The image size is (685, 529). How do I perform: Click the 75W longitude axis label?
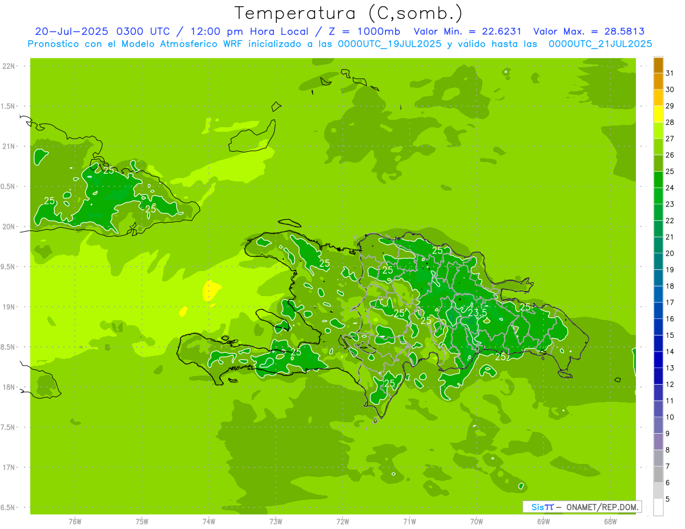(142, 521)
